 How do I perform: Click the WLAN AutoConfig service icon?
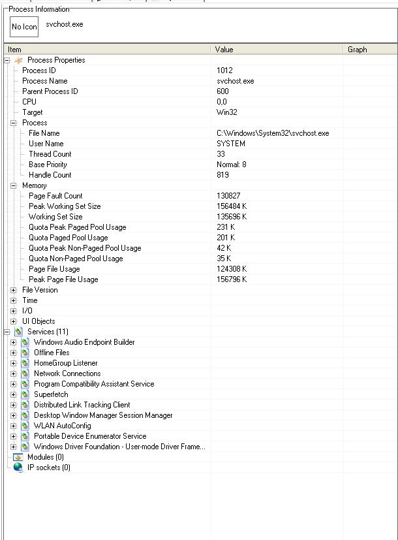pos(25,426)
